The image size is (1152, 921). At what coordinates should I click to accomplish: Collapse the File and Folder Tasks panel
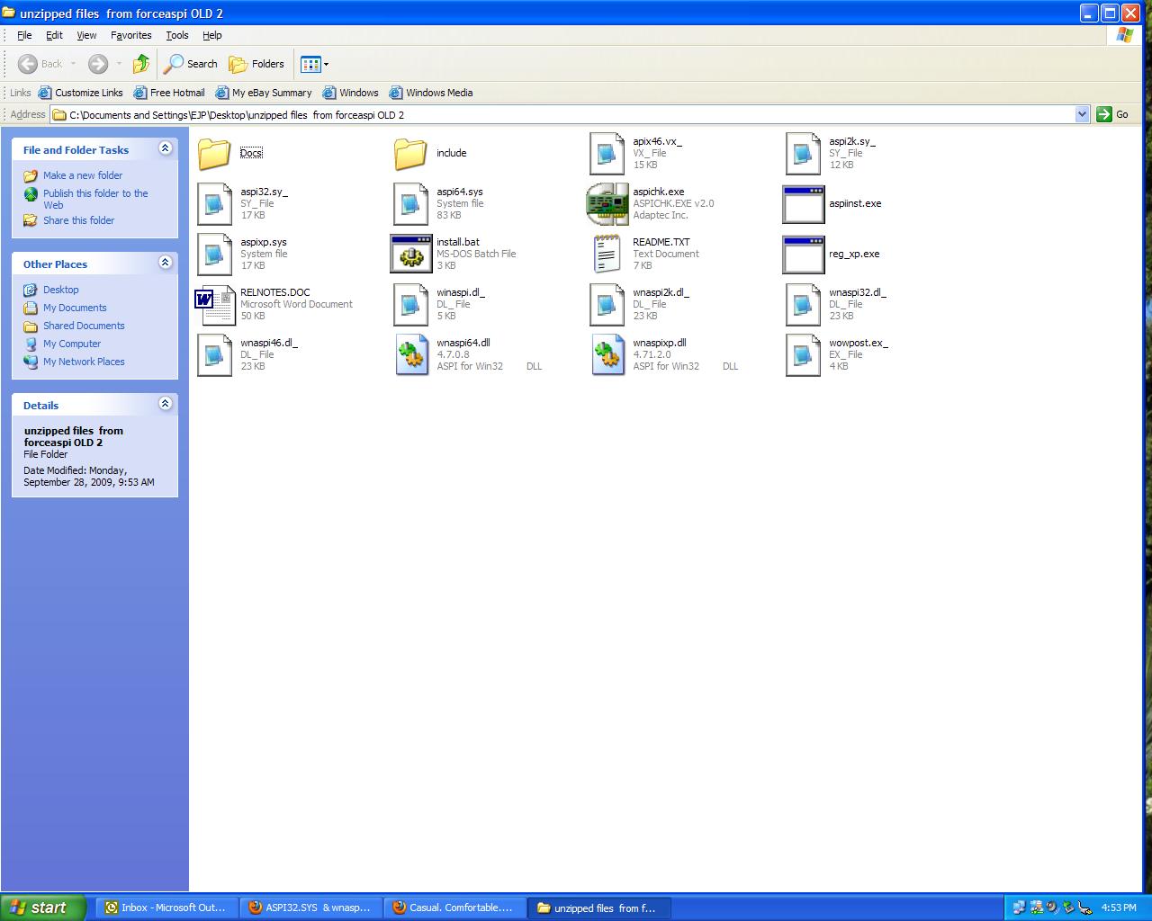click(165, 148)
